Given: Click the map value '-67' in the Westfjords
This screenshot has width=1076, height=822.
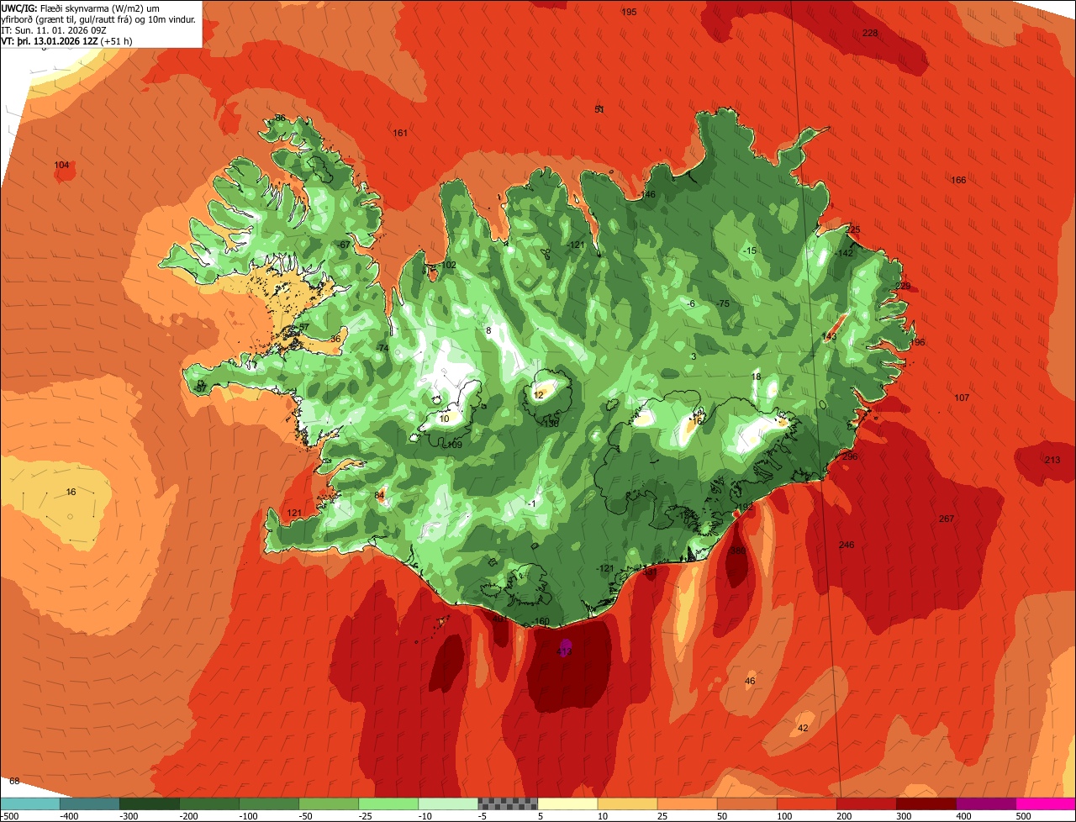Looking at the screenshot, I should [x=343, y=245].
